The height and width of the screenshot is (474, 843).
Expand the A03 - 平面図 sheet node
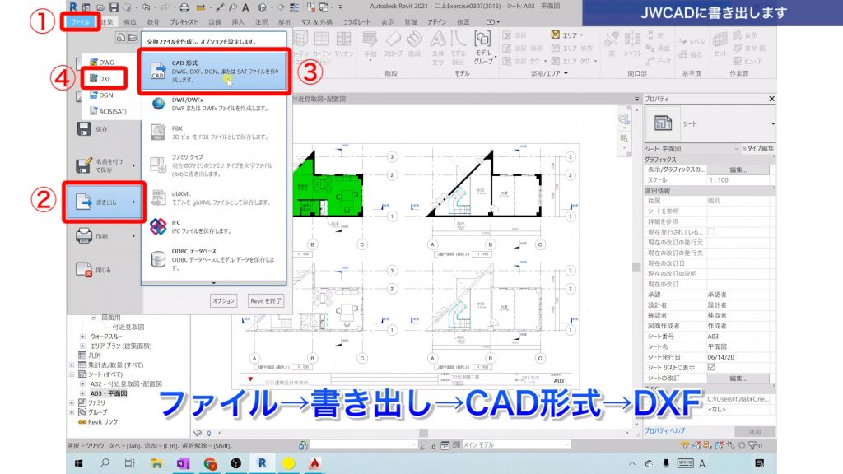coord(82,393)
